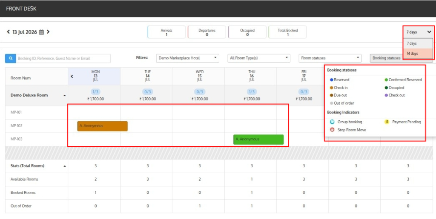Click the Out of order grey dot
The height and width of the screenshot is (219, 436).
tap(331, 103)
